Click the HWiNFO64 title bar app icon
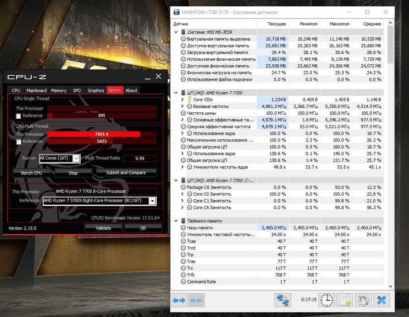This screenshot has width=409, height=317. (x=177, y=12)
